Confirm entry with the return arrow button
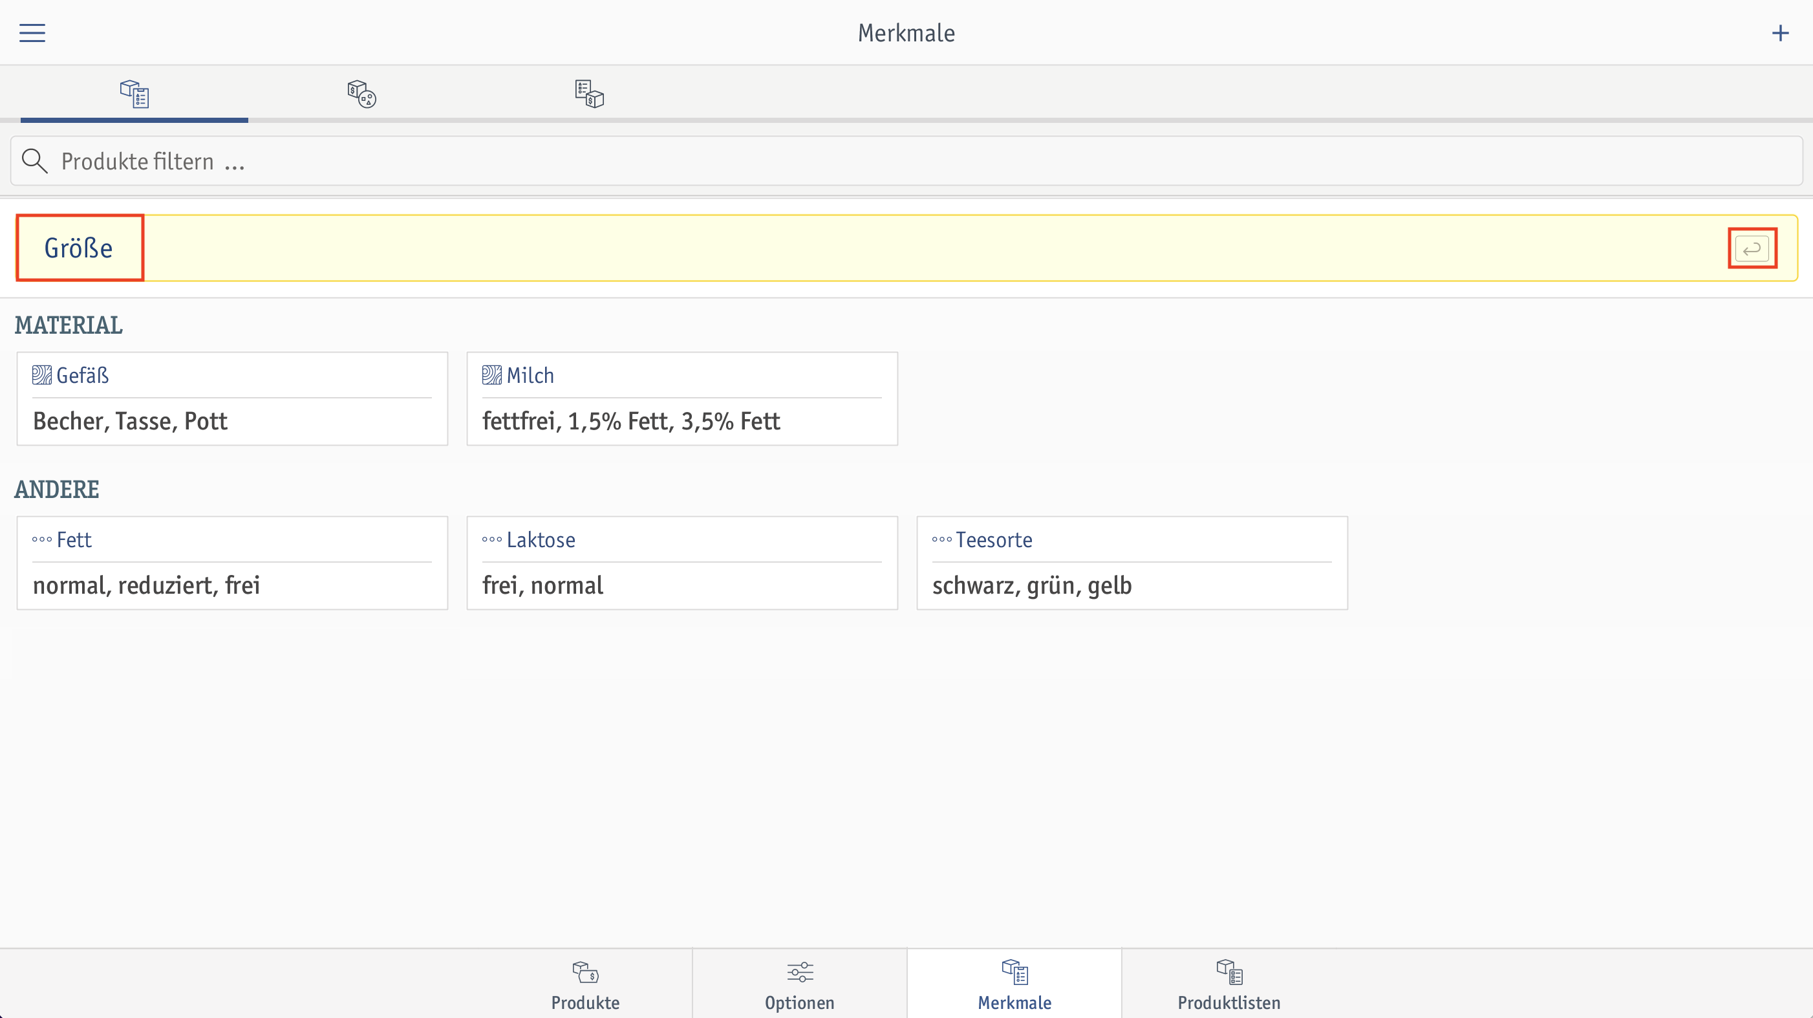The width and height of the screenshot is (1813, 1018). pos(1752,248)
